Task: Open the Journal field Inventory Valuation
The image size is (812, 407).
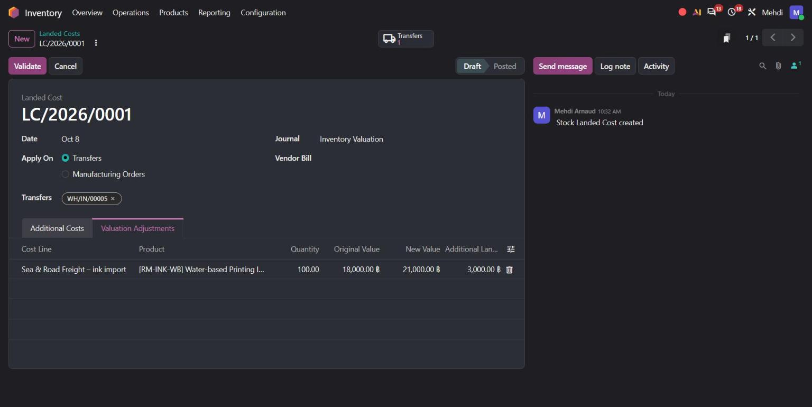Action: [x=351, y=139]
